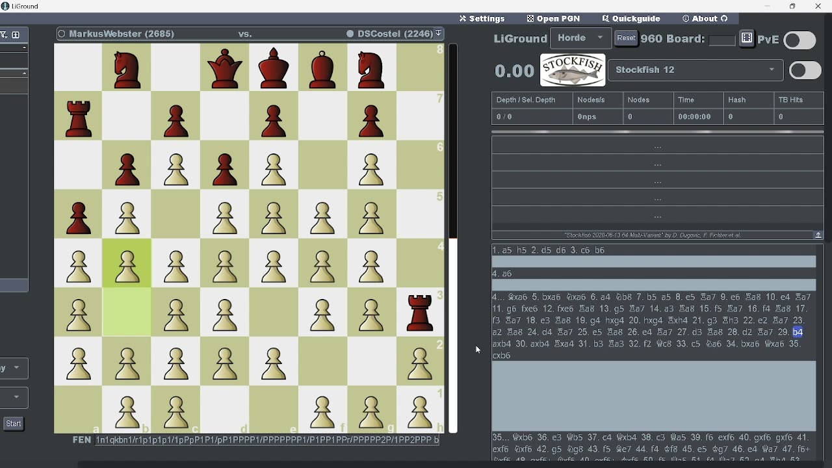Image resolution: width=832 pixels, height=468 pixels.
Task: Select the black queen on d8
Action: (x=225, y=68)
